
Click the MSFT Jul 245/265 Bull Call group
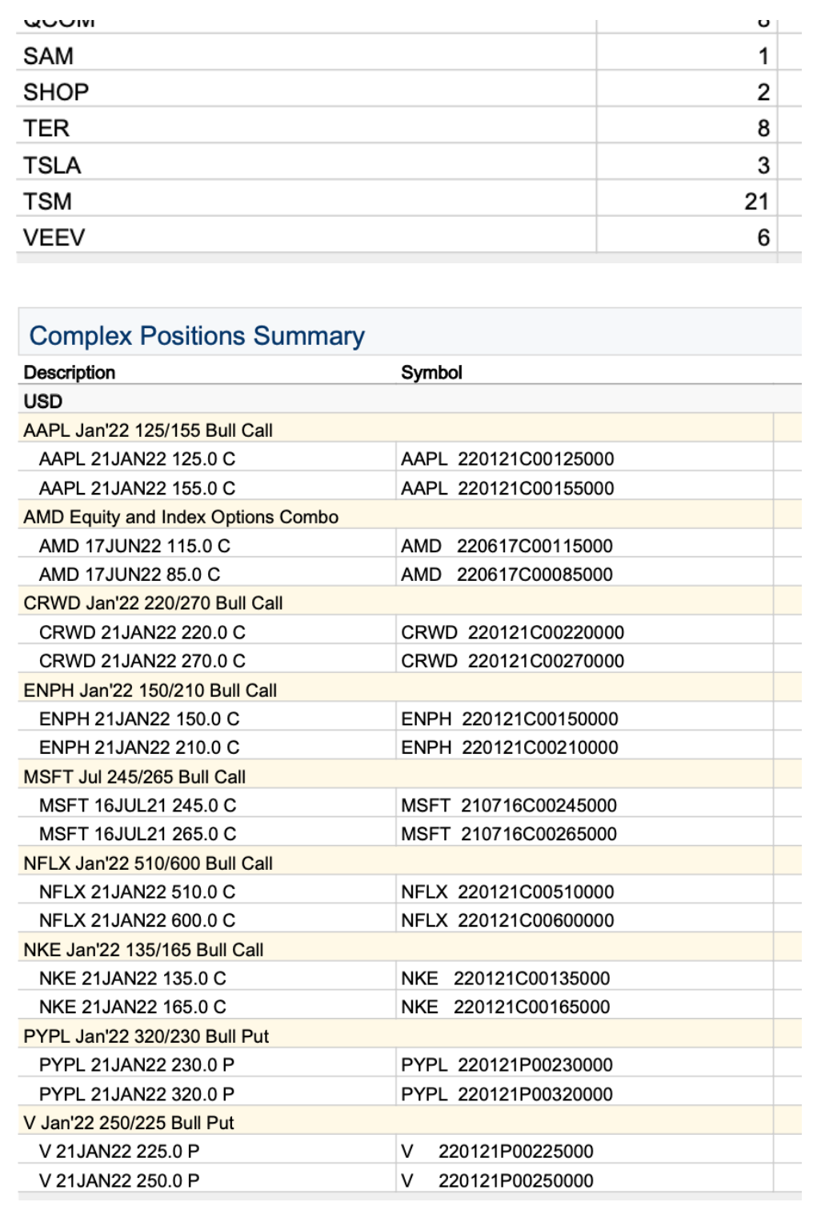tap(134, 777)
